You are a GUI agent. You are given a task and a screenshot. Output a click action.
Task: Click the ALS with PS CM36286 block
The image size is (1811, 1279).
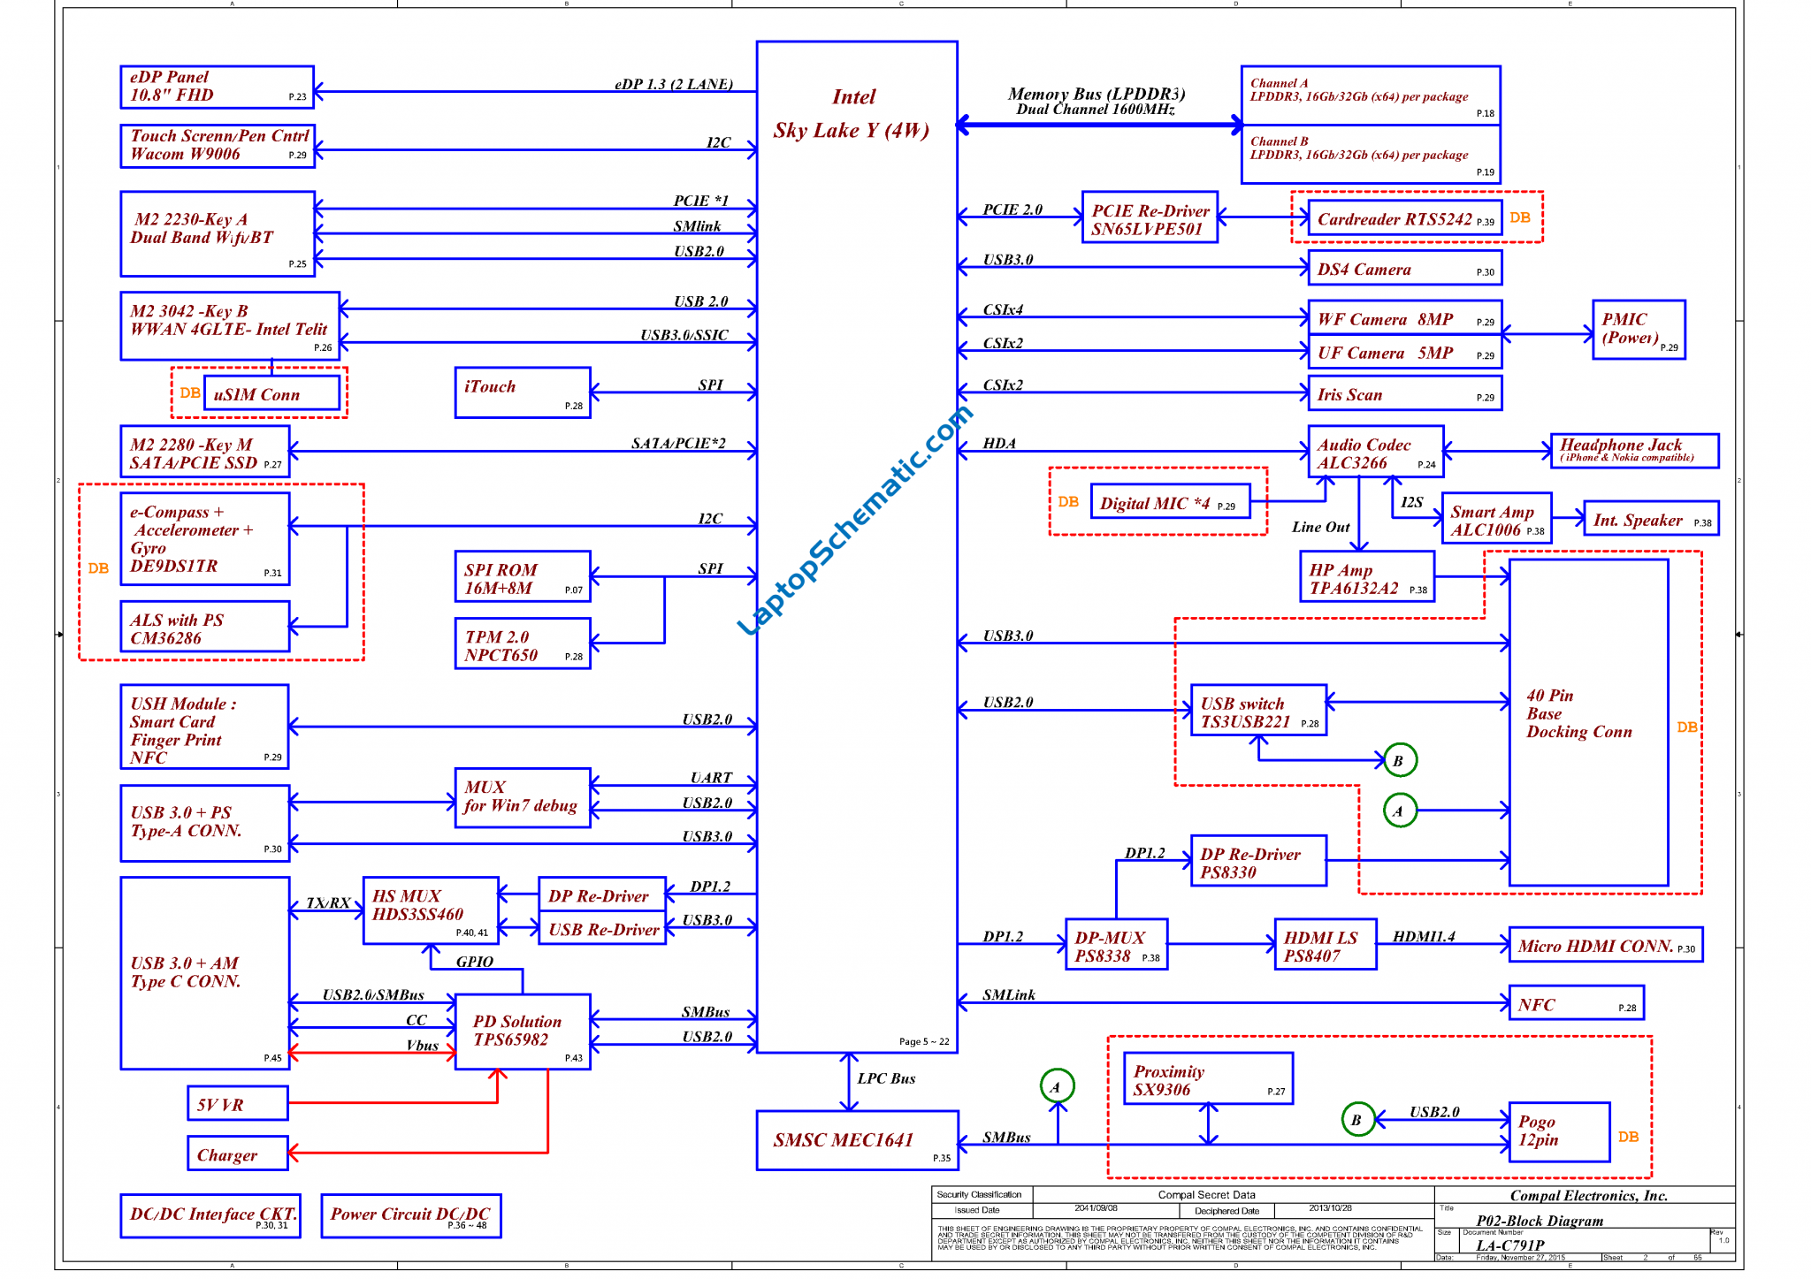[x=204, y=627]
